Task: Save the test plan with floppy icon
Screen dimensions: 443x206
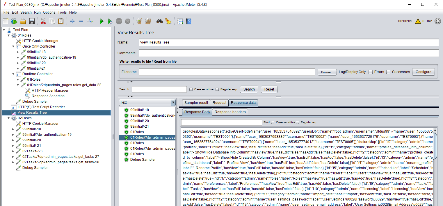Action: [x=32, y=21]
